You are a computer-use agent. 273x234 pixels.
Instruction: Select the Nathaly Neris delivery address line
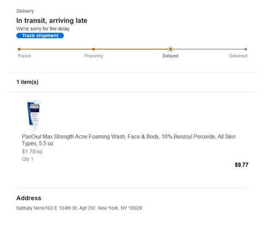point(79,208)
